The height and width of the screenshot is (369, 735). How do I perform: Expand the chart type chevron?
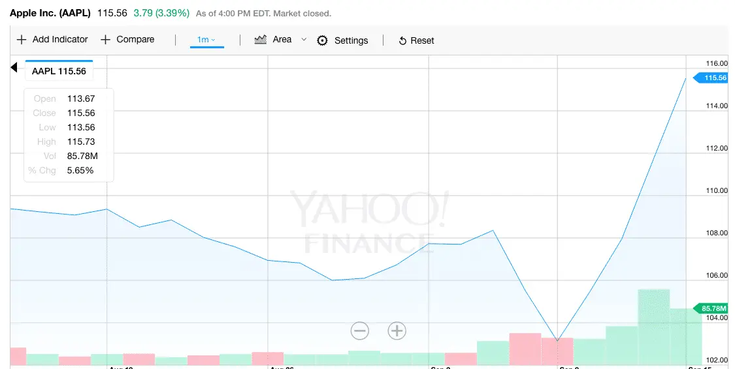point(304,40)
